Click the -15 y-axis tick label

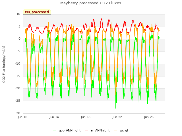(x=18, y=76)
